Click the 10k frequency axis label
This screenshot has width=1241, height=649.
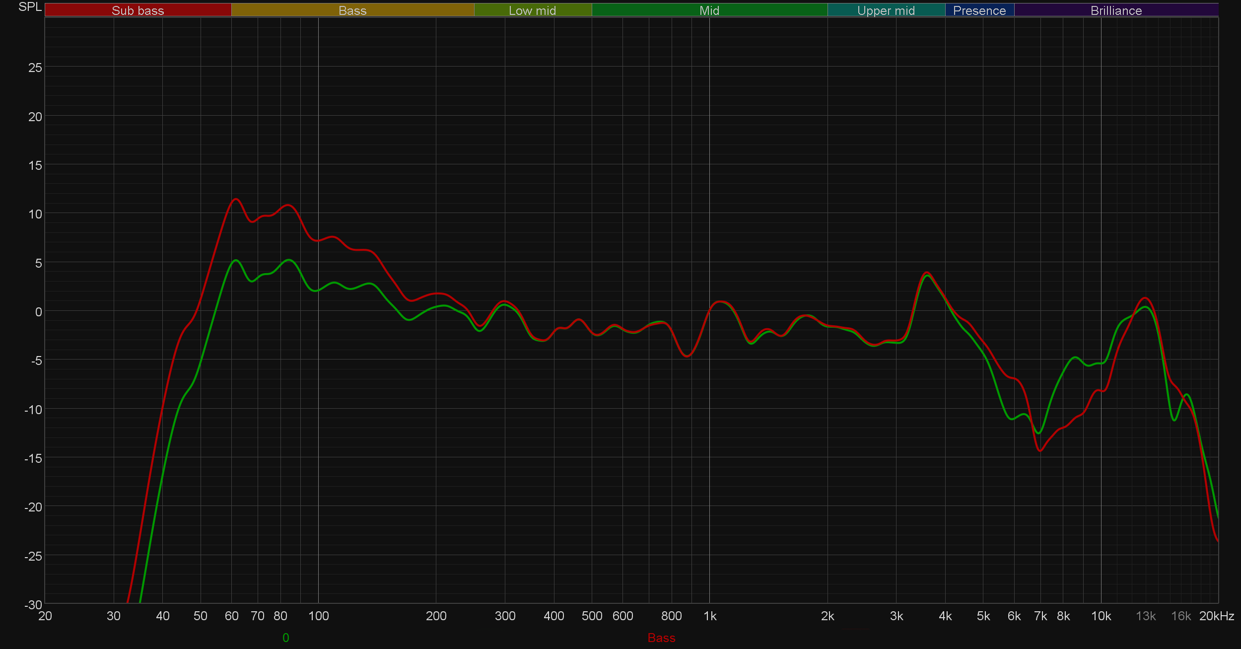[x=1101, y=616]
